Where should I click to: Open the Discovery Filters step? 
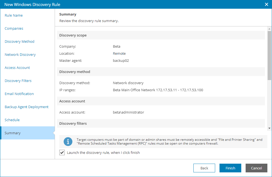point(18,81)
